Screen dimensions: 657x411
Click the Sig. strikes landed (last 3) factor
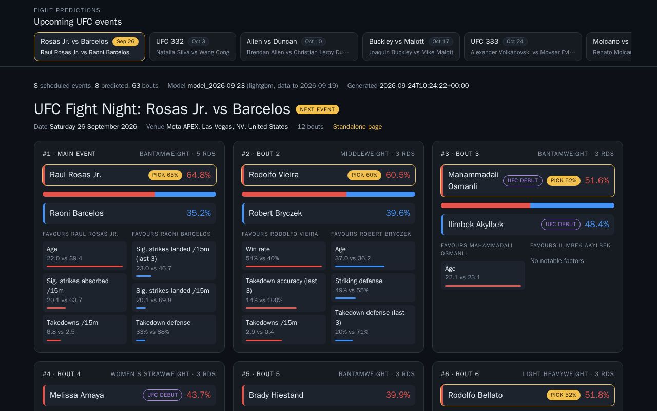174,260
